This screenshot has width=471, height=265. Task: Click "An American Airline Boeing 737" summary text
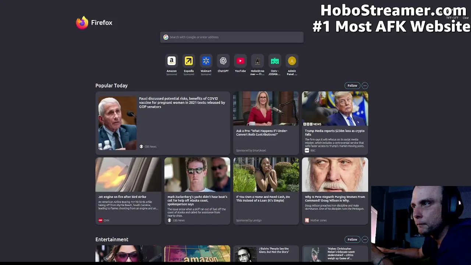pyautogui.click(x=128, y=205)
